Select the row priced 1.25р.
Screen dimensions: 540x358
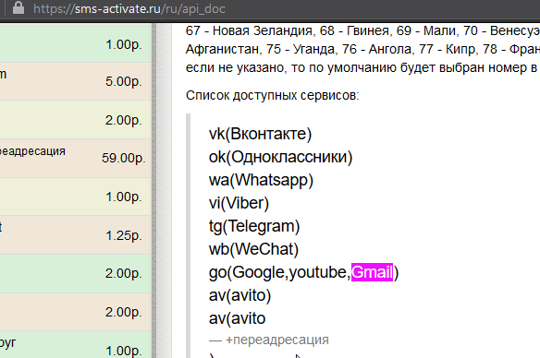(x=76, y=235)
